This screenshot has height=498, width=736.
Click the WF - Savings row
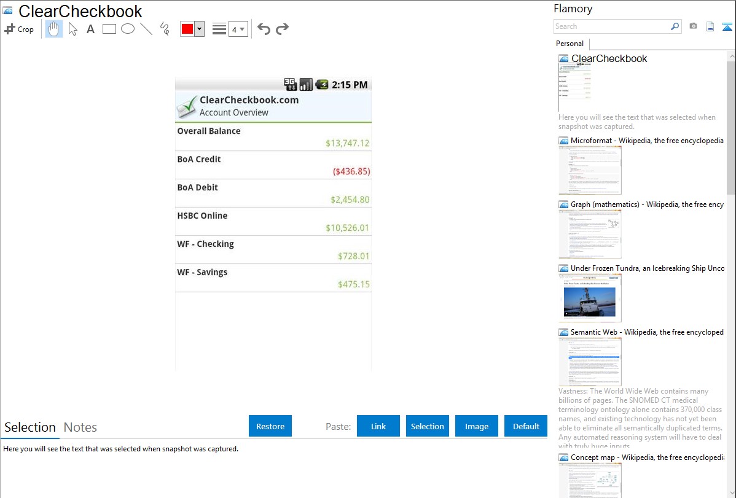pyautogui.click(x=273, y=278)
